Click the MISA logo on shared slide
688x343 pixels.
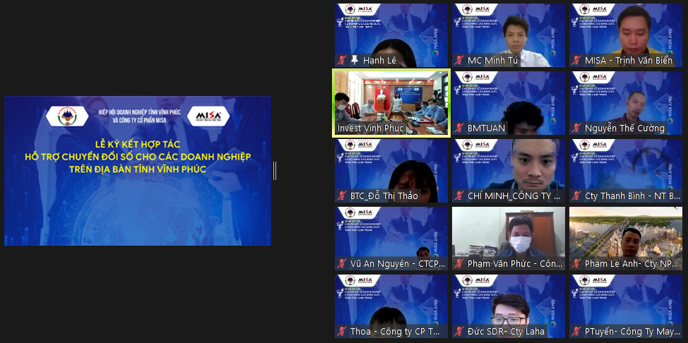[x=208, y=116]
